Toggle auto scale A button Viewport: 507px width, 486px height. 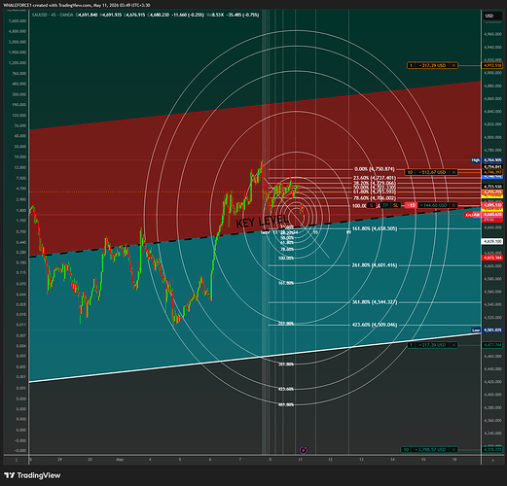[492, 460]
